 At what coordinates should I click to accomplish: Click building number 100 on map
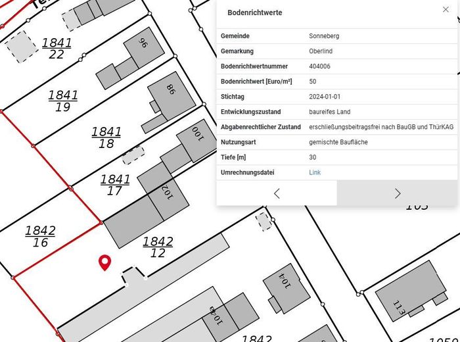tap(196, 135)
